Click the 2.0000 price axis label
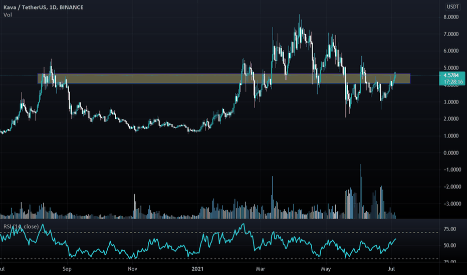467x275 pixels. tap(451, 119)
